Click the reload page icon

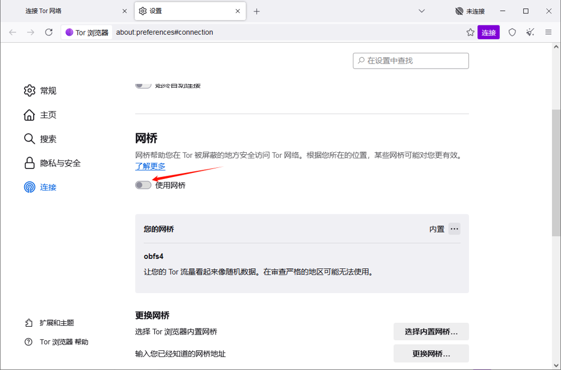point(49,33)
